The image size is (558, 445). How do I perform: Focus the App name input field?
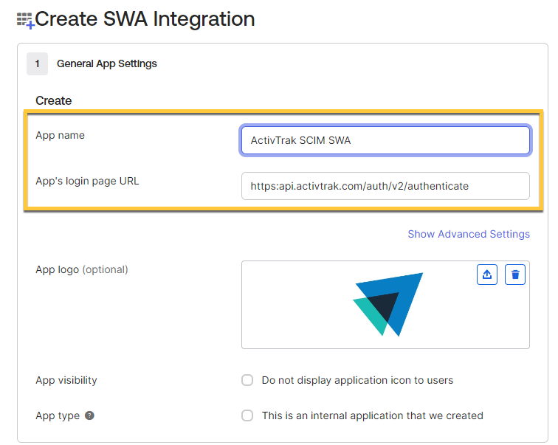(x=385, y=140)
